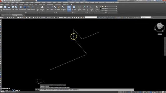The width and height of the screenshot is (166, 93).
Task: Expand the command line history arrow
Action: pos(133,90)
